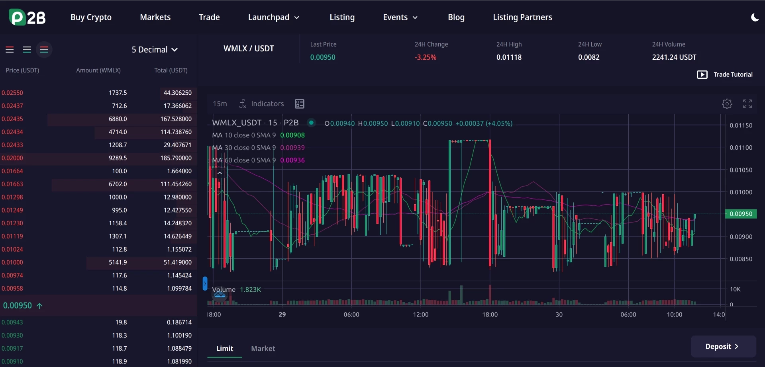Select ask price 0.01664
The width and height of the screenshot is (765, 367).
coord(12,171)
